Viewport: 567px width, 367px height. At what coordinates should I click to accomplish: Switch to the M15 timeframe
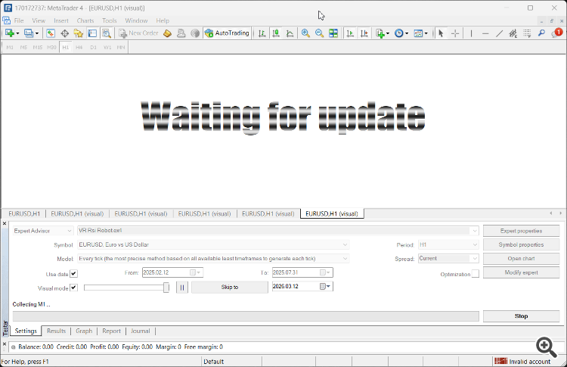click(38, 48)
